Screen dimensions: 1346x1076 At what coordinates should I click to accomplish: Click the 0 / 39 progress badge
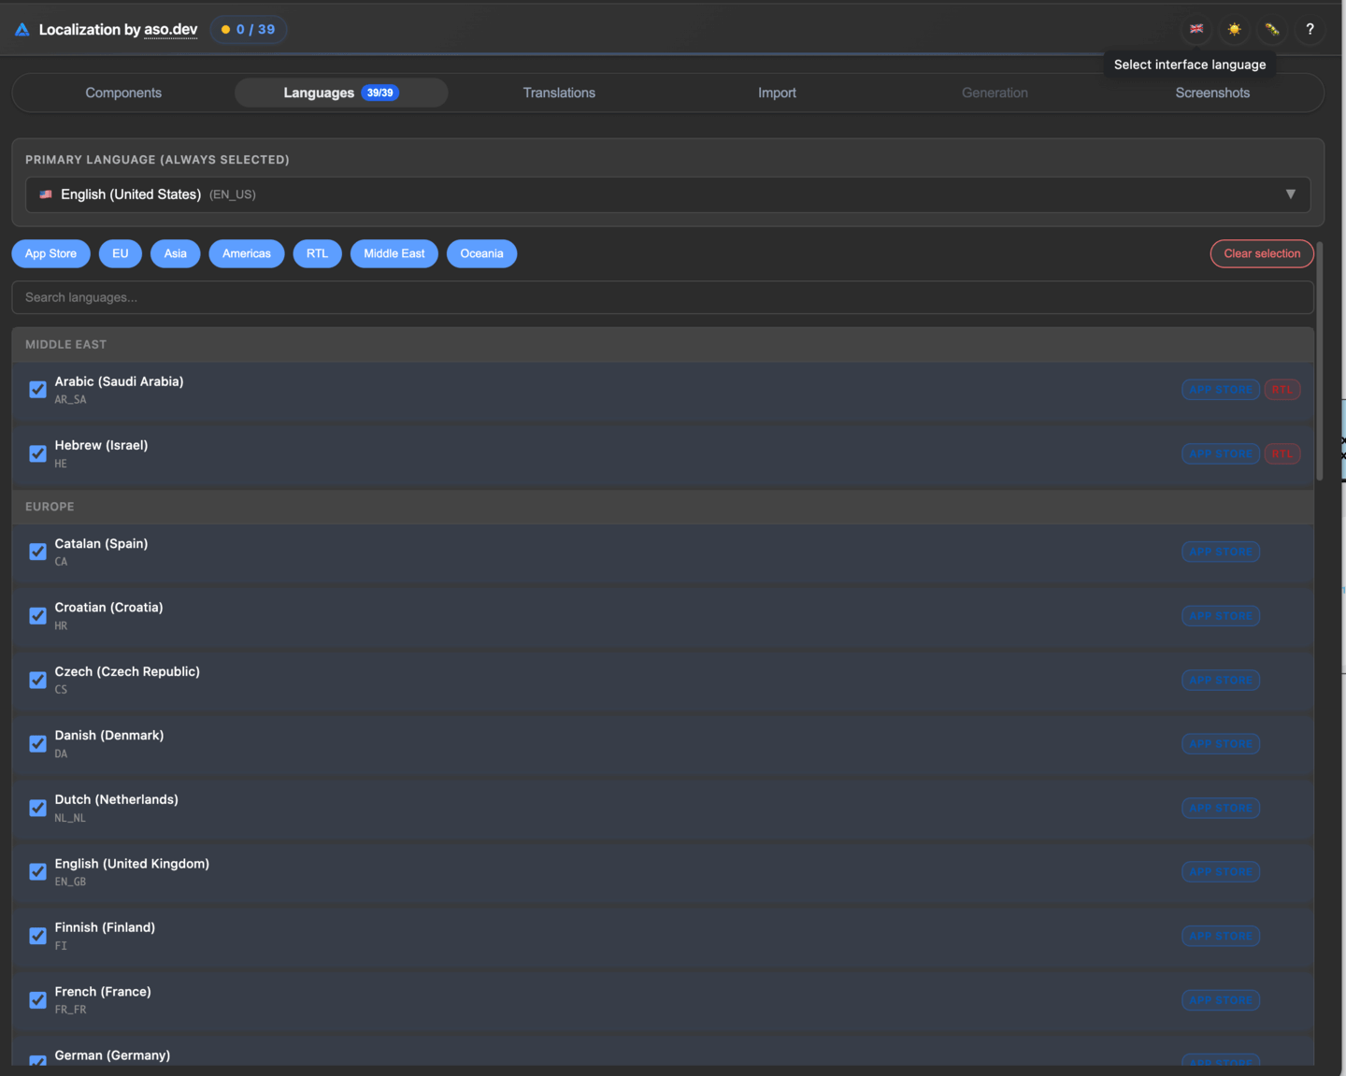click(249, 30)
